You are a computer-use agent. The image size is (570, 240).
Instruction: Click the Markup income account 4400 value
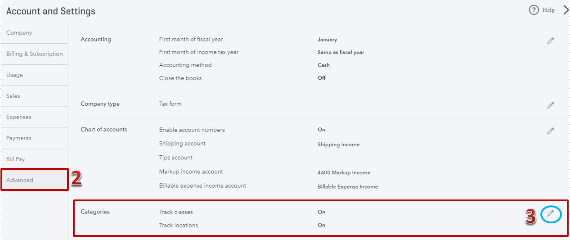[x=344, y=172]
